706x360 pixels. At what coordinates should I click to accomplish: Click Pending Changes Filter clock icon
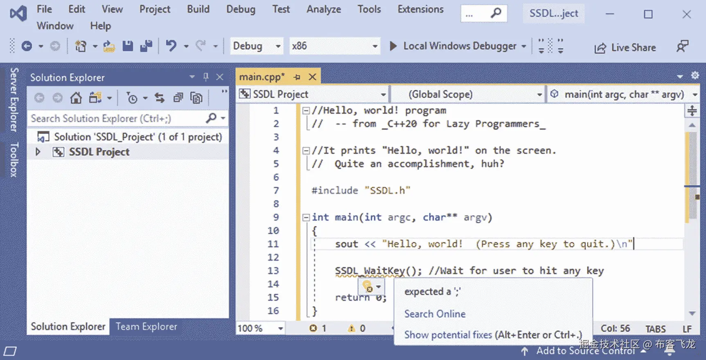(132, 98)
